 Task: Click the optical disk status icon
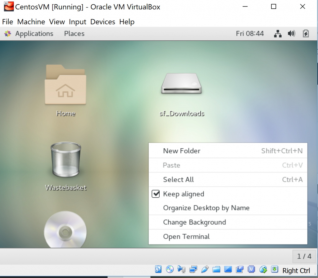pos(170,269)
